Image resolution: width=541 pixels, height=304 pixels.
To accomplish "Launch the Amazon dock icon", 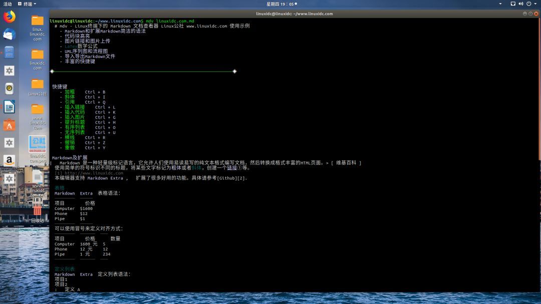I will 10,160.
